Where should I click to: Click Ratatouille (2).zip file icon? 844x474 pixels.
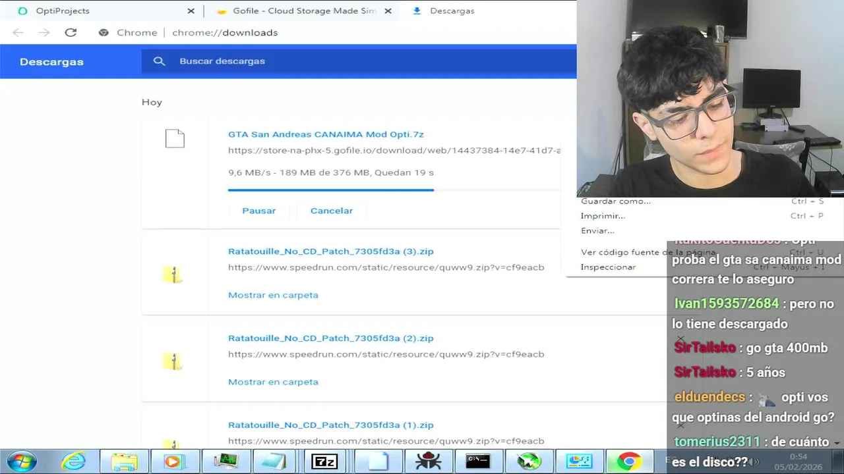173,361
